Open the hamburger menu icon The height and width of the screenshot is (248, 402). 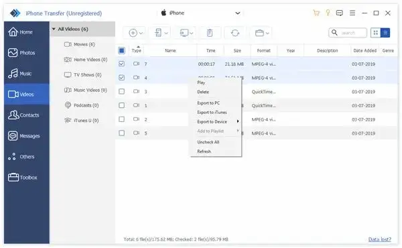[x=352, y=13]
